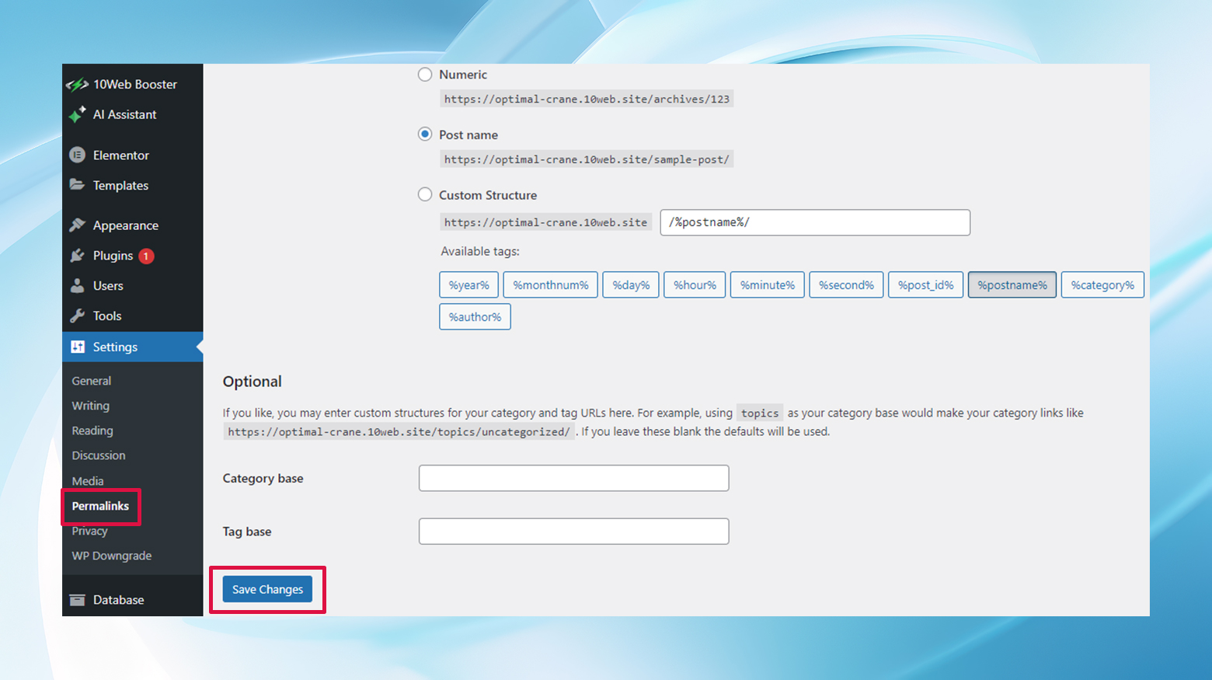This screenshot has height=680, width=1212.
Task: Switch to the Privacy settings
Action: coord(89,531)
